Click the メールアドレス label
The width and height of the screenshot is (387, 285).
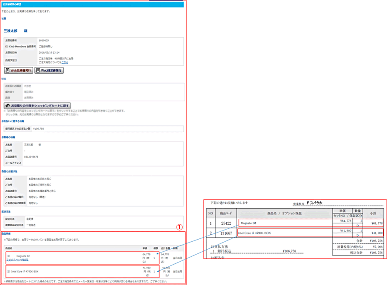(13, 163)
